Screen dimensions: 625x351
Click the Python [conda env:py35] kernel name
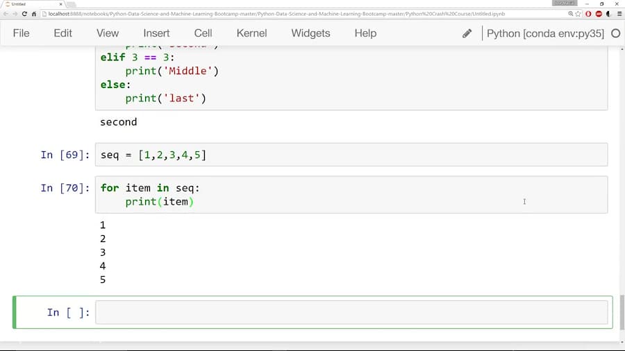tap(545, 33)
